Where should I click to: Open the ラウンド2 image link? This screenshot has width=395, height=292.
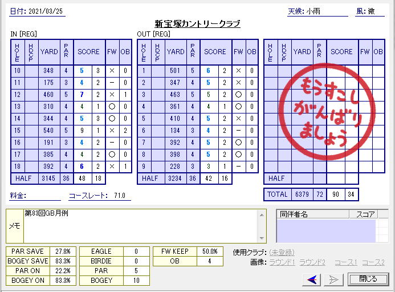(x=312, y=262)
